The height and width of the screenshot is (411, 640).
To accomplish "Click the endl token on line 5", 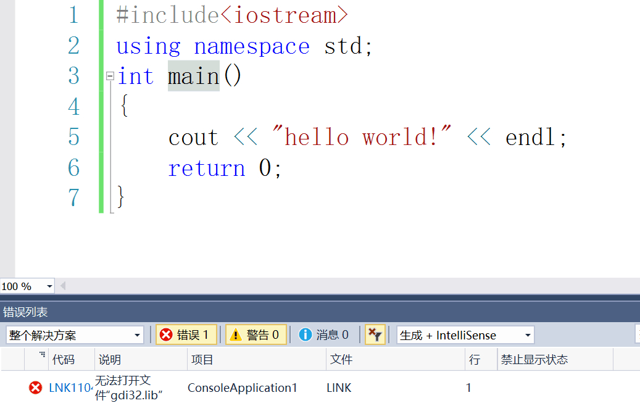I will 530,136.
